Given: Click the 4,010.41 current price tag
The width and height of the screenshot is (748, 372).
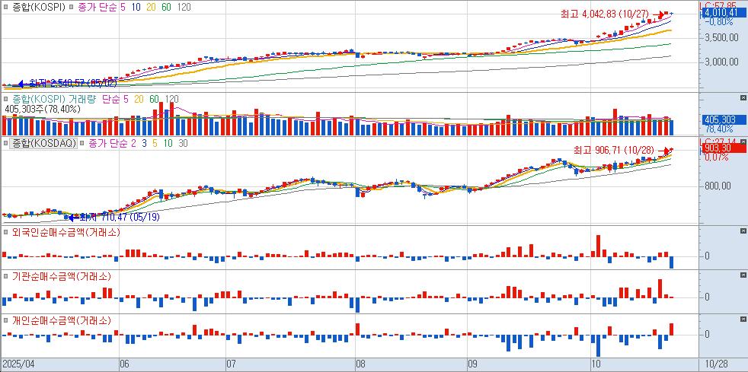Looking at the screenshot, I should point(725,14).
